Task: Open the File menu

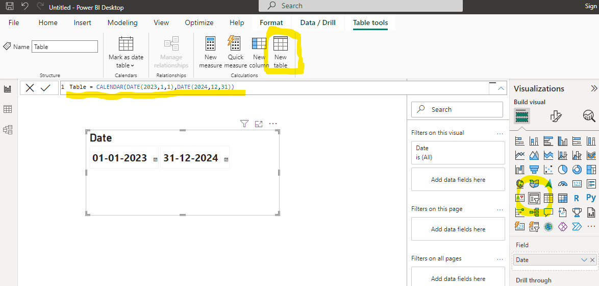Action: click(14, 22)
